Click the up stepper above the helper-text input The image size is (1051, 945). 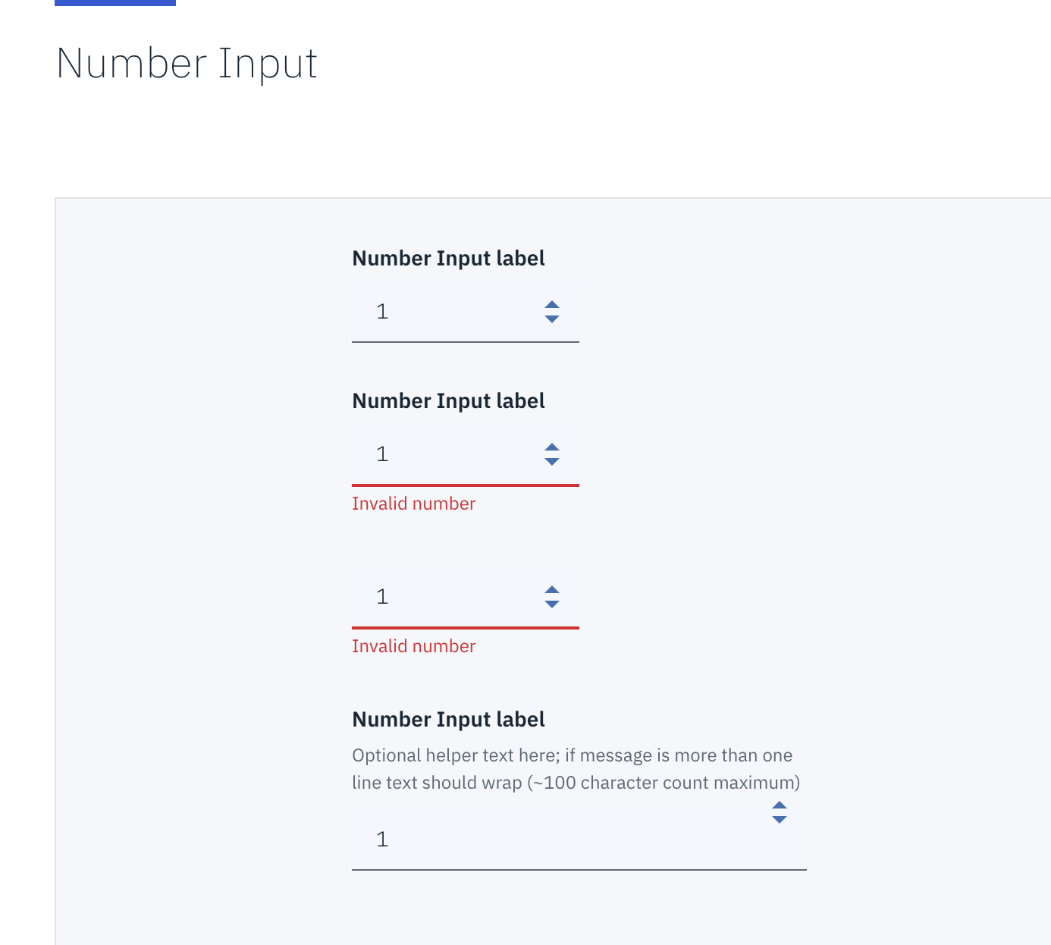780,806
